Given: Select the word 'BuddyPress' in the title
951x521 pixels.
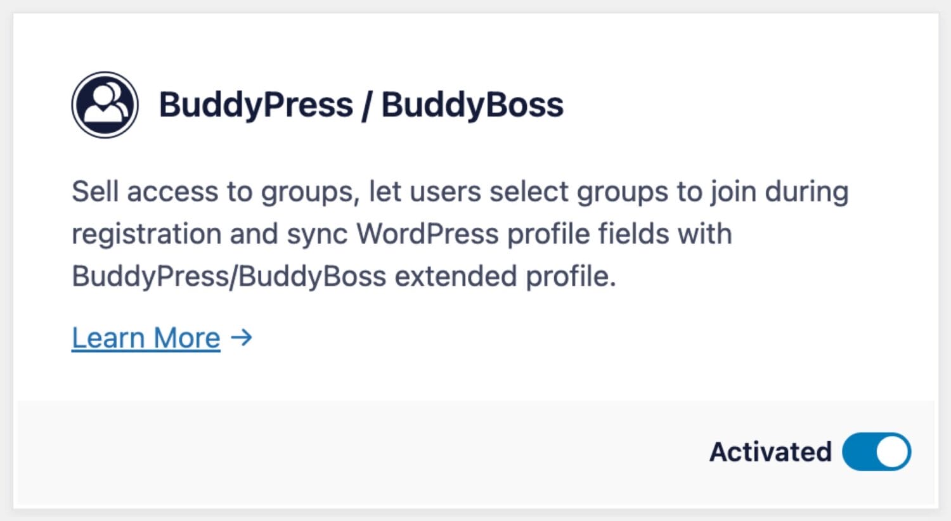Looking at the screenshot, I should tap(256, 105).
